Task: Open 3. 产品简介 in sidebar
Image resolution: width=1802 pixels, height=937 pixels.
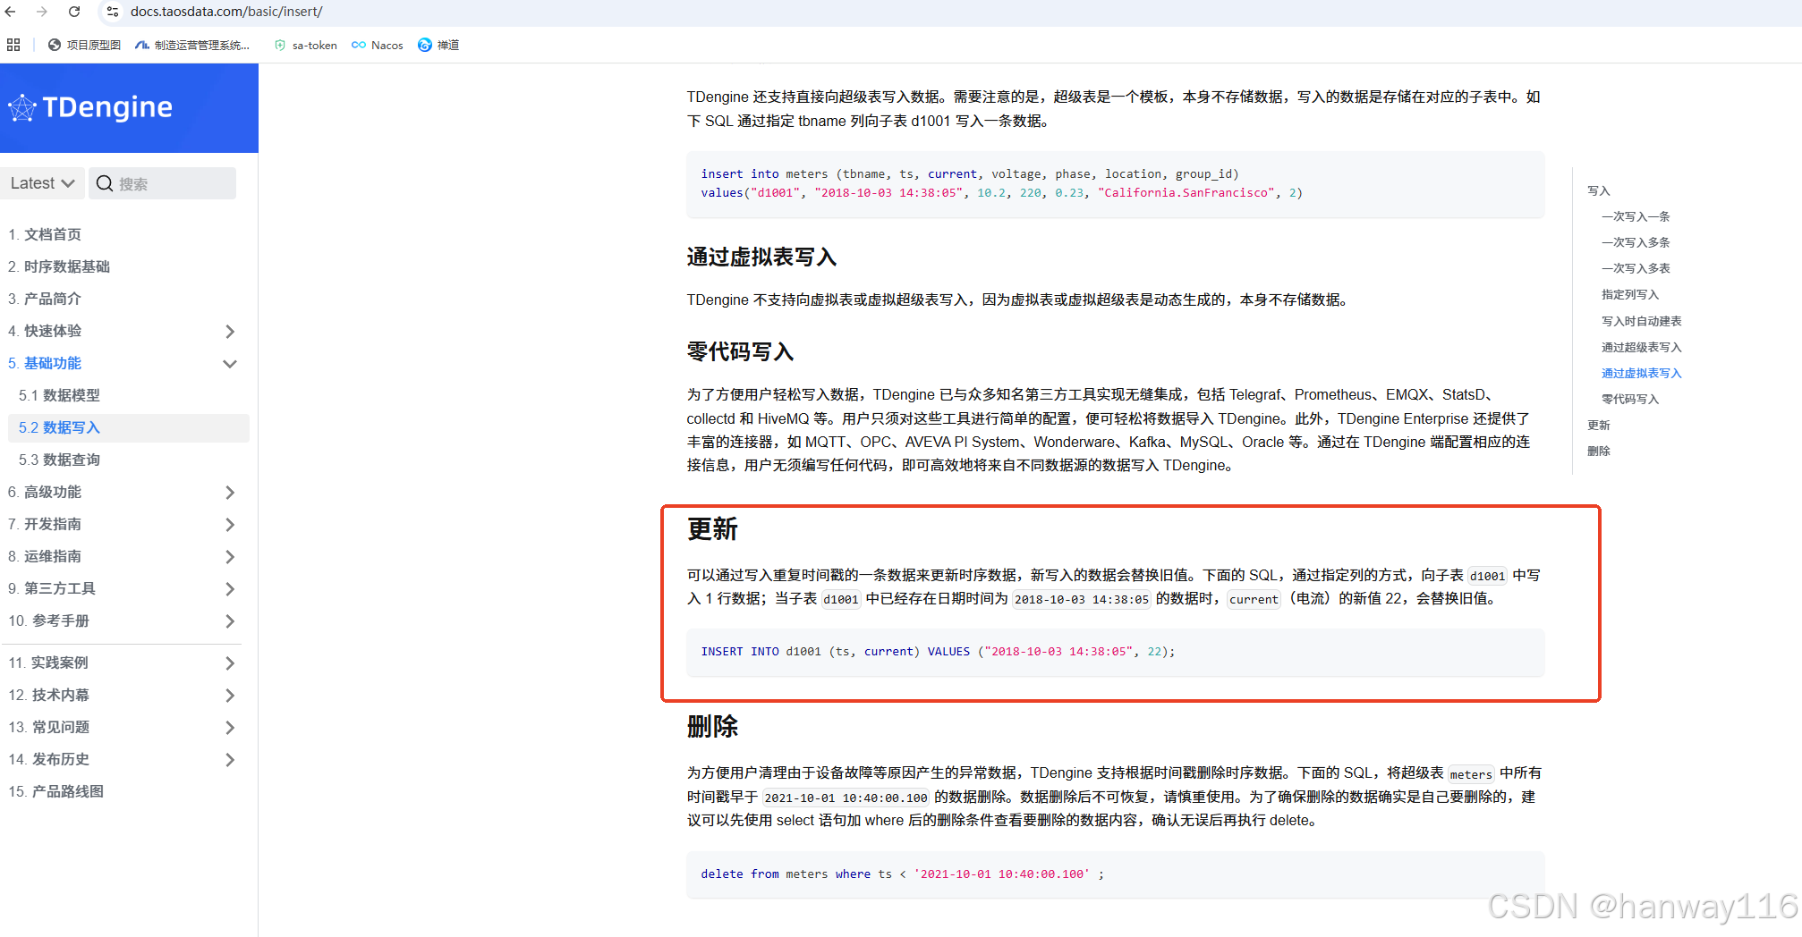Action: tap(45, 299)
